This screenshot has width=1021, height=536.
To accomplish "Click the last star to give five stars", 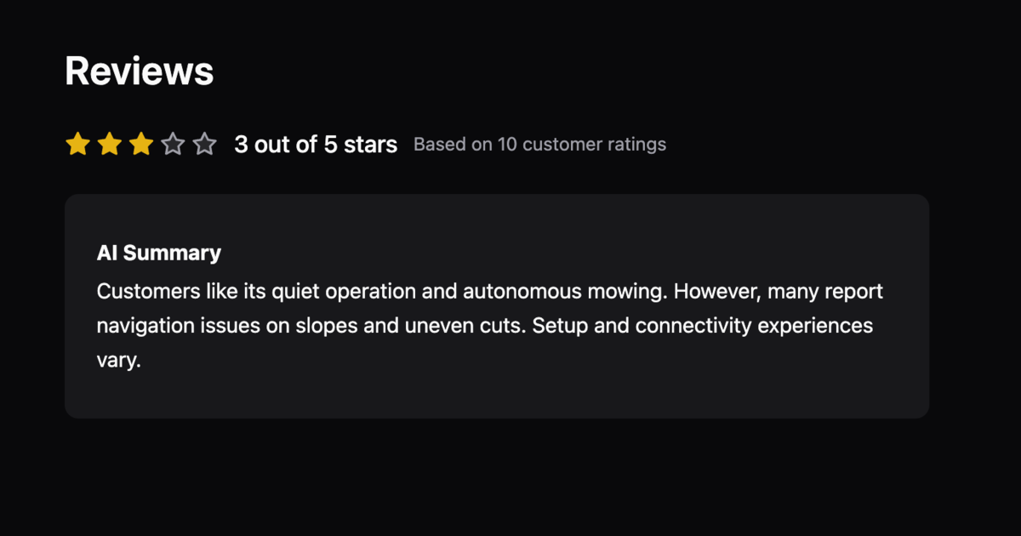I will click(x=204, y=144).
